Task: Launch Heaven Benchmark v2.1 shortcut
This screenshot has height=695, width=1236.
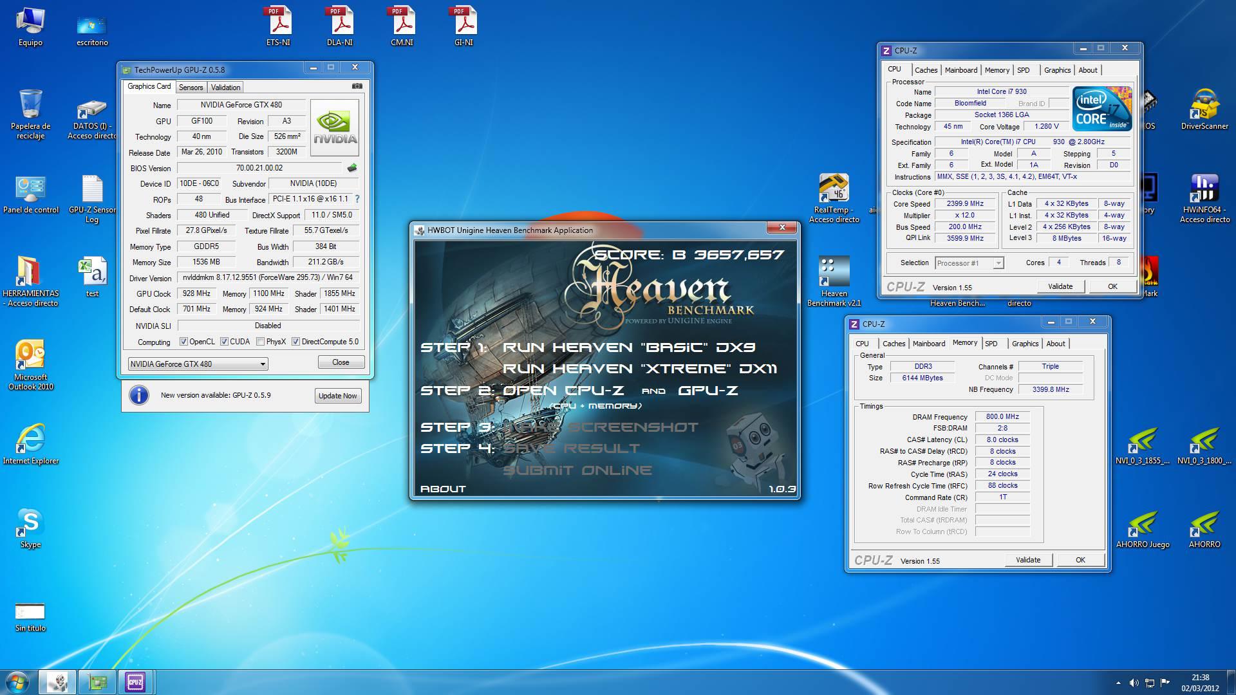Action: coord(834,282)
